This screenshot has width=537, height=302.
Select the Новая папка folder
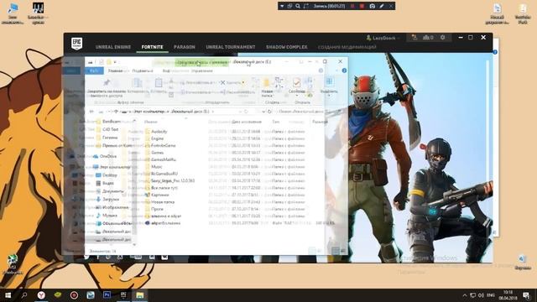(163, 202)
